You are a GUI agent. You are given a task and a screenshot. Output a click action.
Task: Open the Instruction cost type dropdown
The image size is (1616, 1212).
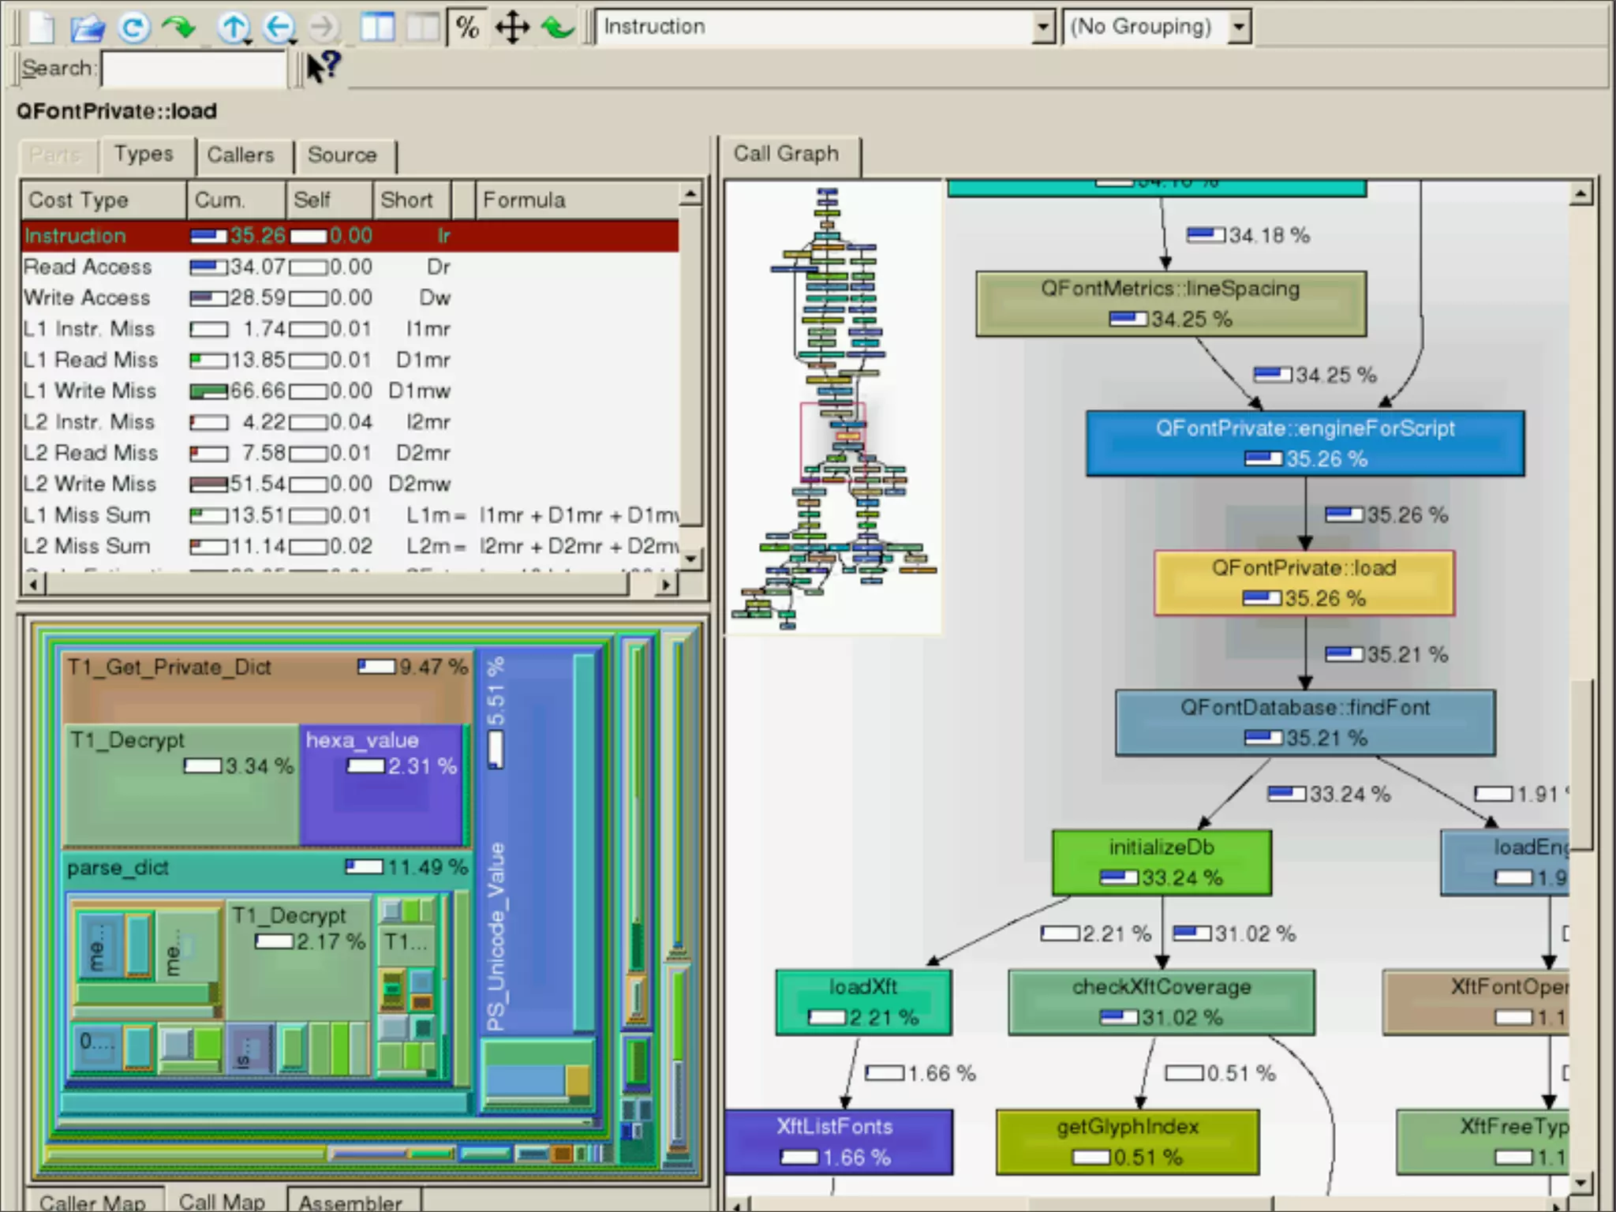click(x=1043, y=28)
